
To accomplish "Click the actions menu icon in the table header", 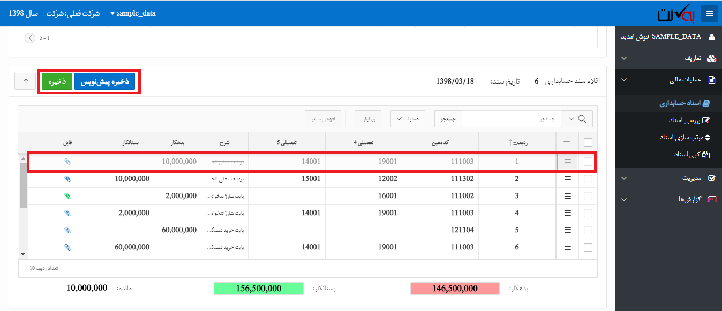I will (x=567, y=142).
